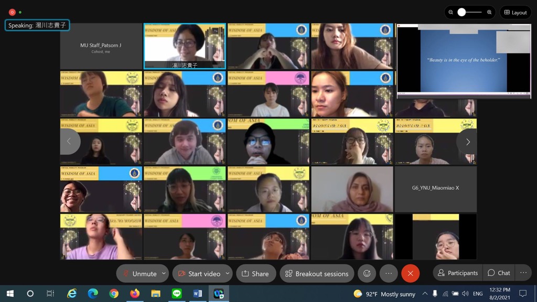The width and height of the screenshot is (537, 302).
Task: Unmute the microphone
Action: tap(139, 274)
